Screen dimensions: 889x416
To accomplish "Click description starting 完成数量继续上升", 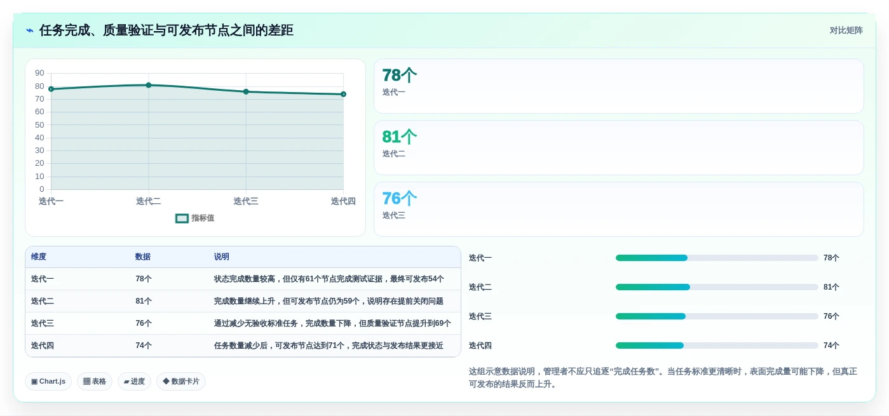I will point(329,302).
